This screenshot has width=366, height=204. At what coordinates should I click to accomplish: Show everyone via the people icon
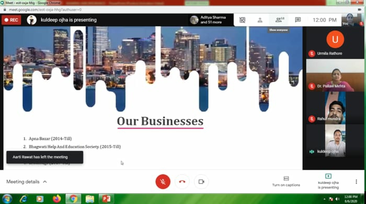279,20
